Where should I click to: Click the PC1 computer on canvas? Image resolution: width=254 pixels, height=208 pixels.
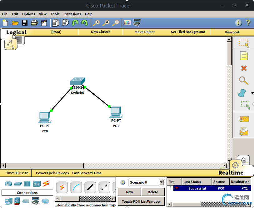pos(116,112)
